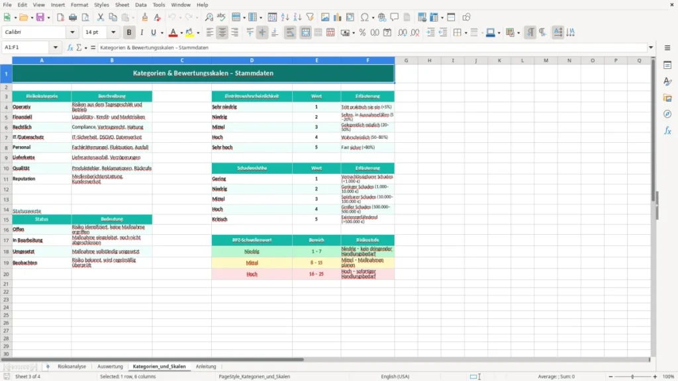Click the Statuswerte link in cell A14
The width and height of the screenshot is (678, 381).
[26, 211]
